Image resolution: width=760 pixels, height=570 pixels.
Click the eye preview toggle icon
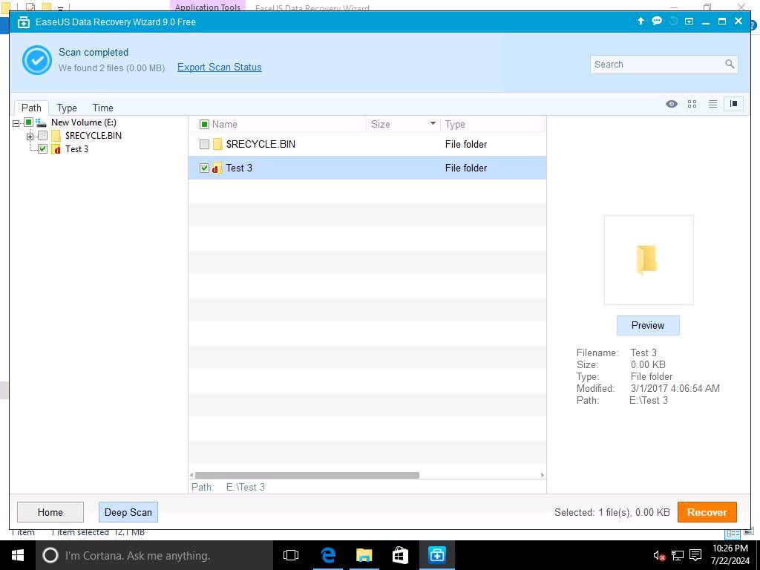pyautogui.click(x=671, y=104)
